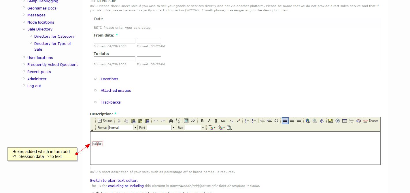Click Remove Format eraser icon

(193, 121)
